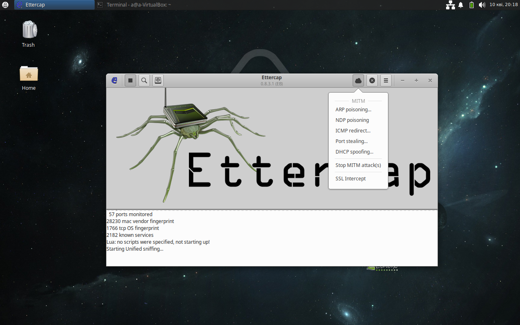Click the 'Lua: no scripts were specified' log line
The width and height of the screenshot is (520, 325).
158,242
